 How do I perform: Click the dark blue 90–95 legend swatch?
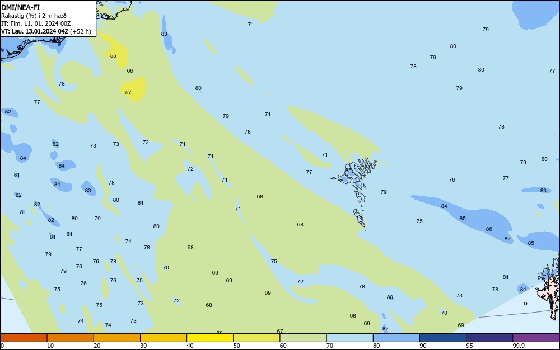click(443, 338)
